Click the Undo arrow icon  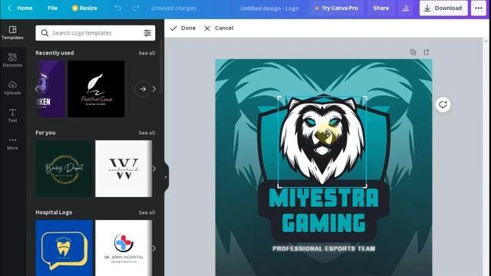pos(117,8)
